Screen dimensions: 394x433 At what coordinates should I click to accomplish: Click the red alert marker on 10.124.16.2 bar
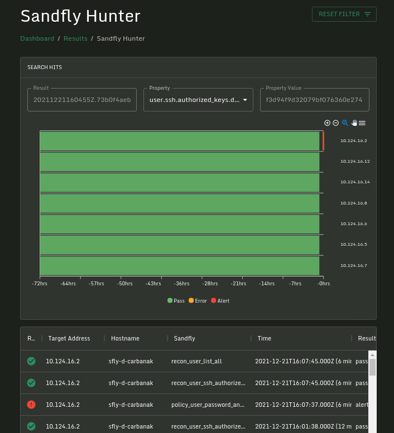[x=323, y=141]
